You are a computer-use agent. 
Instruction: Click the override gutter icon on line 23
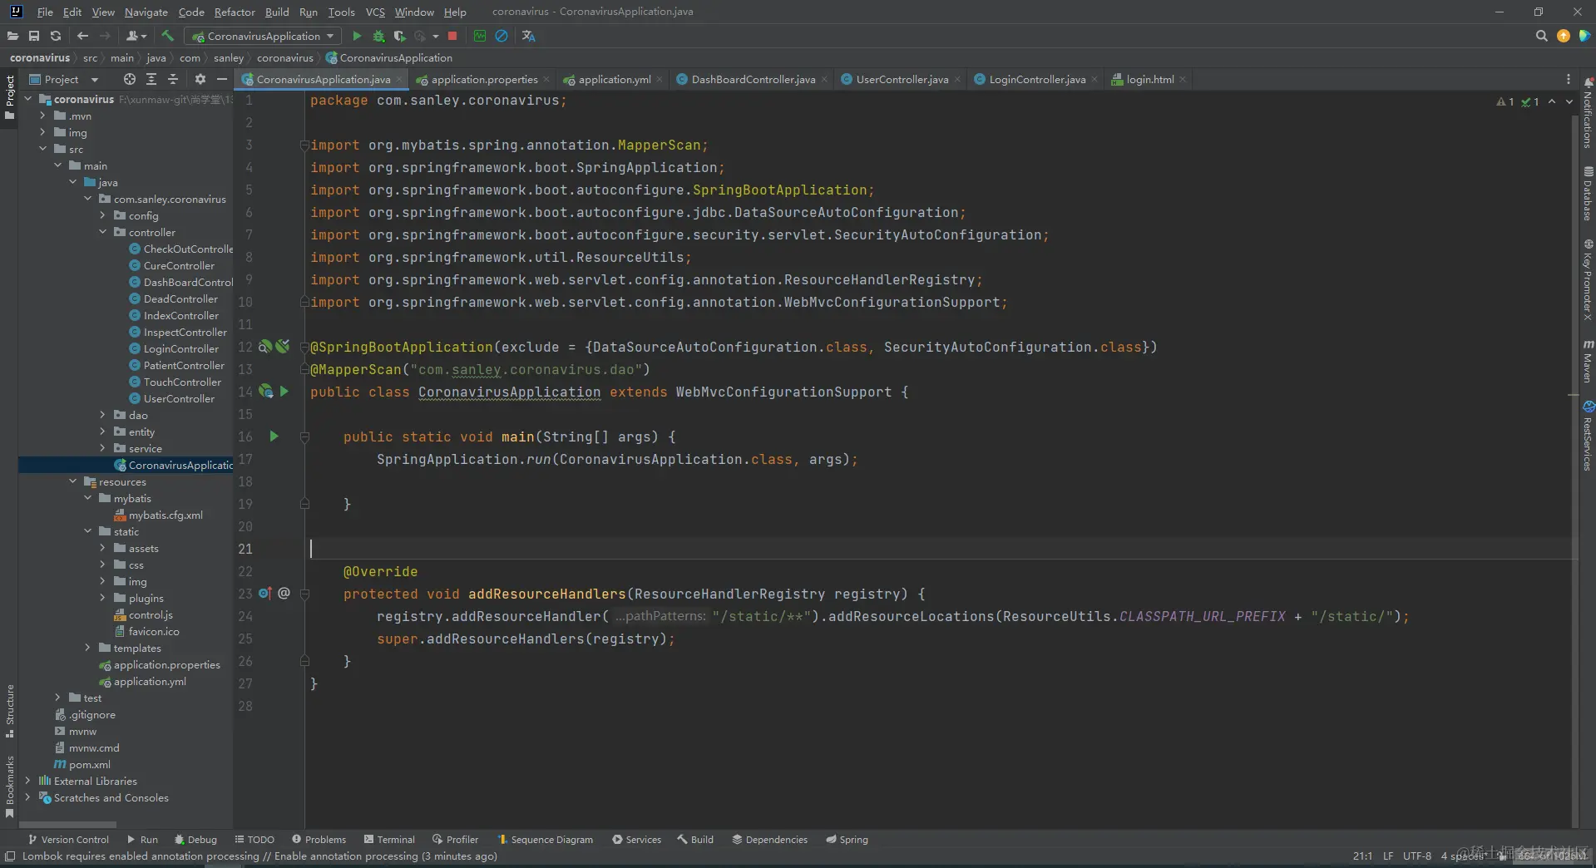[265, 594]
